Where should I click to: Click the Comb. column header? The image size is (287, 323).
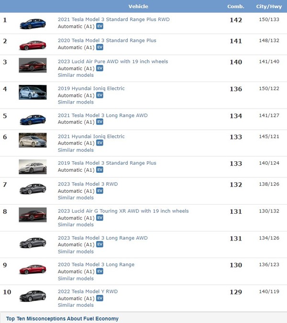(x=235, y=7)
